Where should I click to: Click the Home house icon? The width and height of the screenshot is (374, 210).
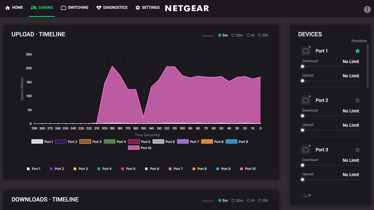pos(8,8)
